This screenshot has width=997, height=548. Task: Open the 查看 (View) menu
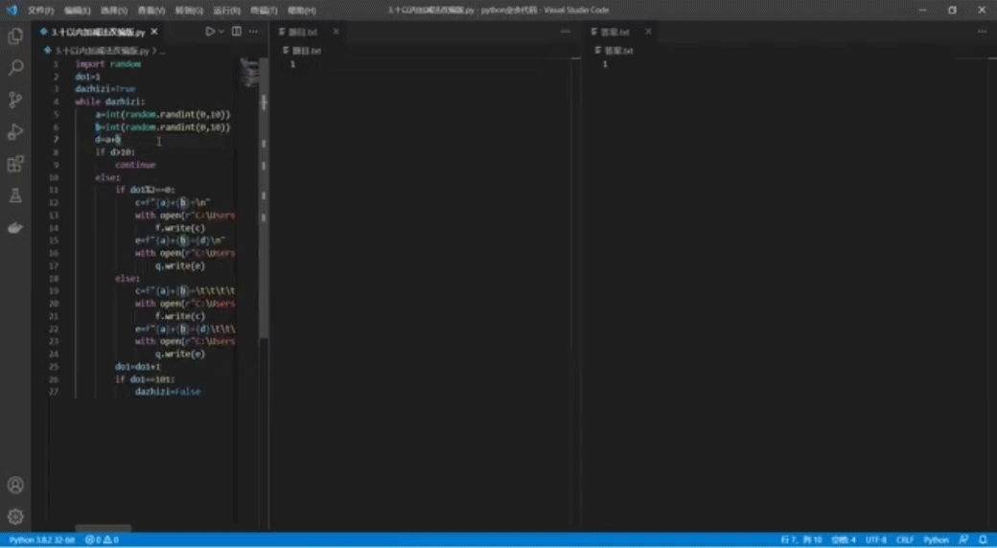(151, 11)
